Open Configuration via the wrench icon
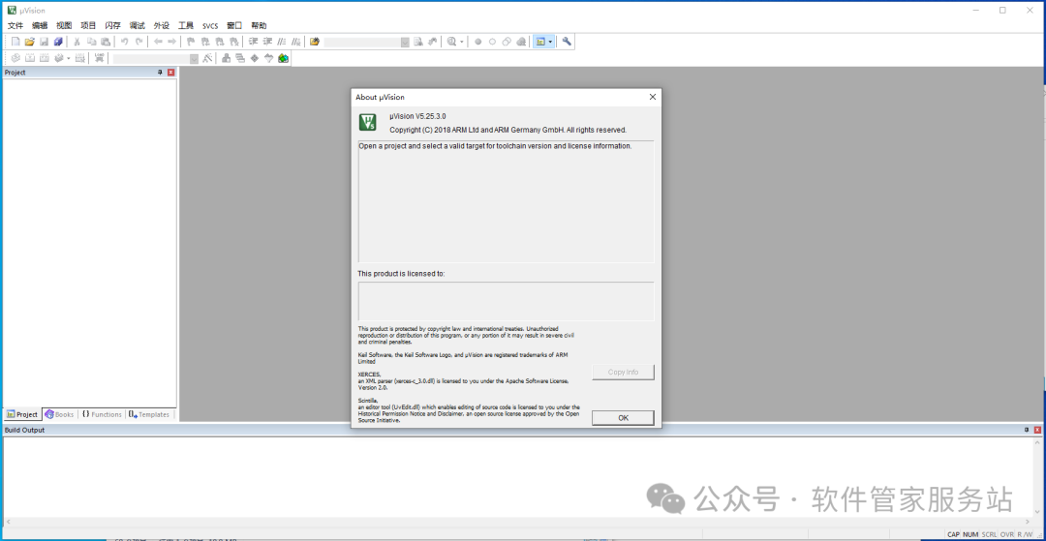Screen dimensions: 1046x541 [567, 42]
